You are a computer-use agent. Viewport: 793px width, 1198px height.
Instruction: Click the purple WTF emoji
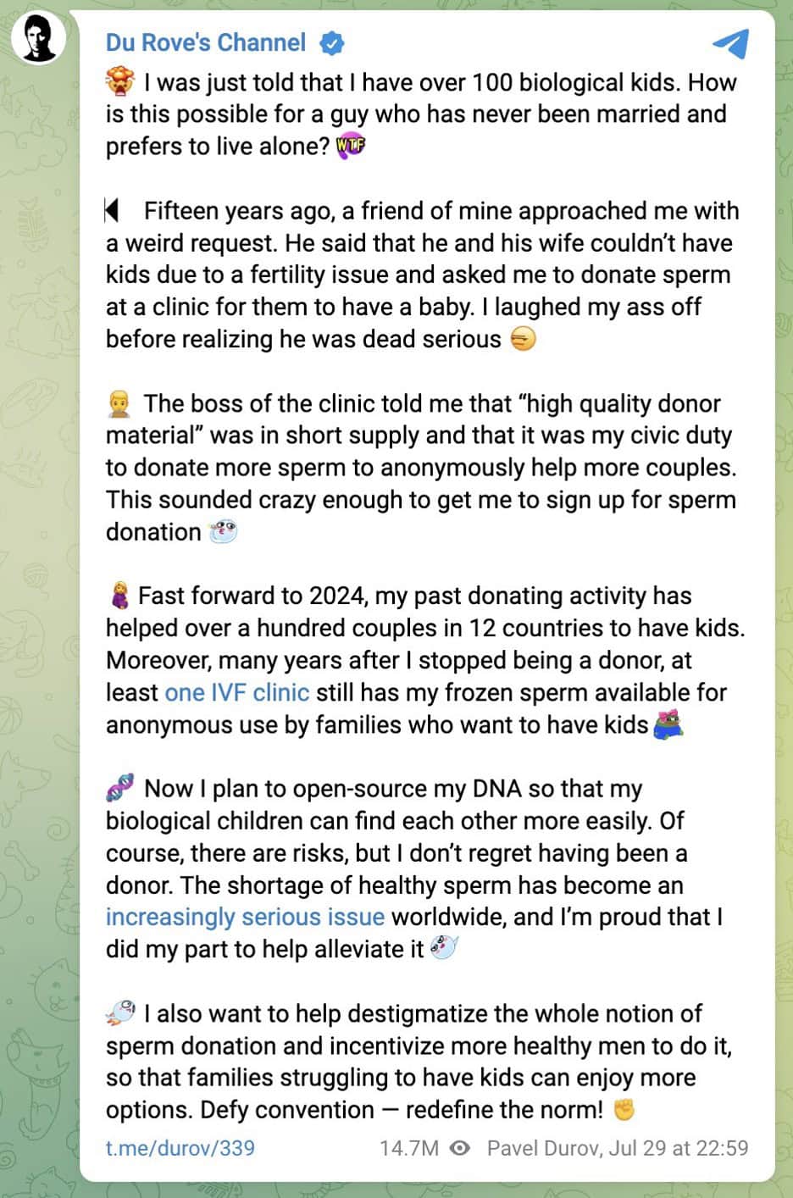[350, 146]
